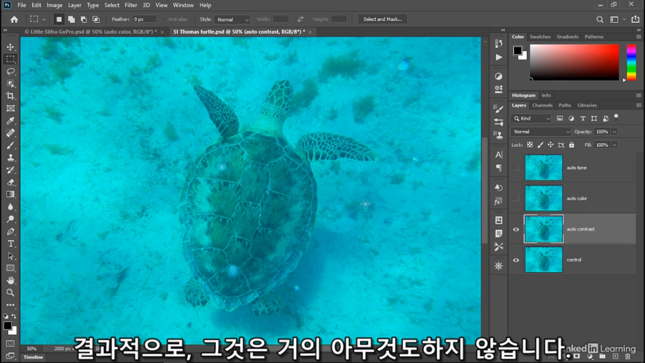Viewport: 645px width, 363px height.
Task: Toggle lock transparent pixels
Action: click(530, 145)
